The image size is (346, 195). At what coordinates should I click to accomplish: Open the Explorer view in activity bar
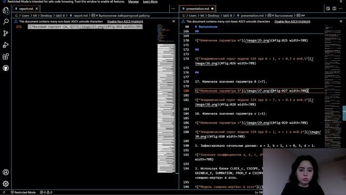point(6,10)
